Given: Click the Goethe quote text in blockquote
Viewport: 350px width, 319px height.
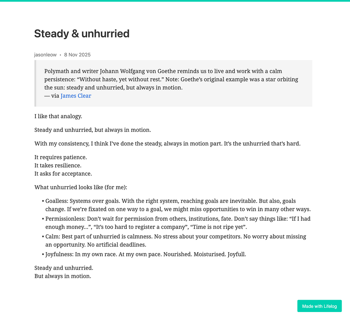Looking at the screenshot, I should [171, 79].
